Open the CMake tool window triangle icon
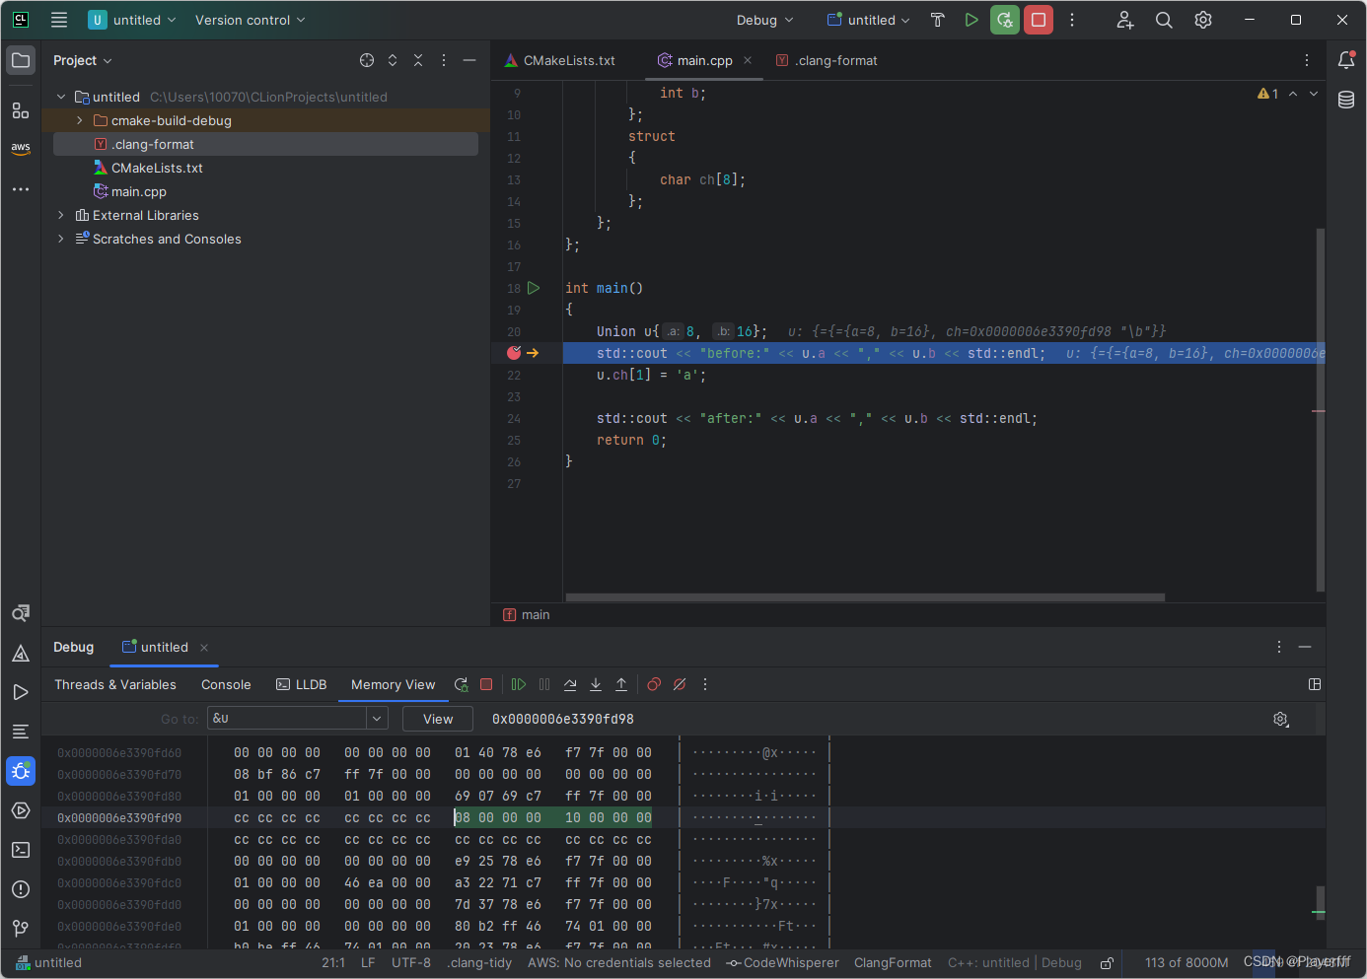 [x=21, y=653]
